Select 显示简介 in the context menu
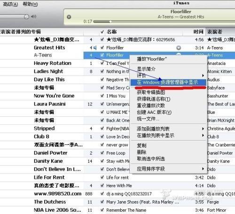The height and width of the screenshot is (214, 235). [x=168, y=69]
